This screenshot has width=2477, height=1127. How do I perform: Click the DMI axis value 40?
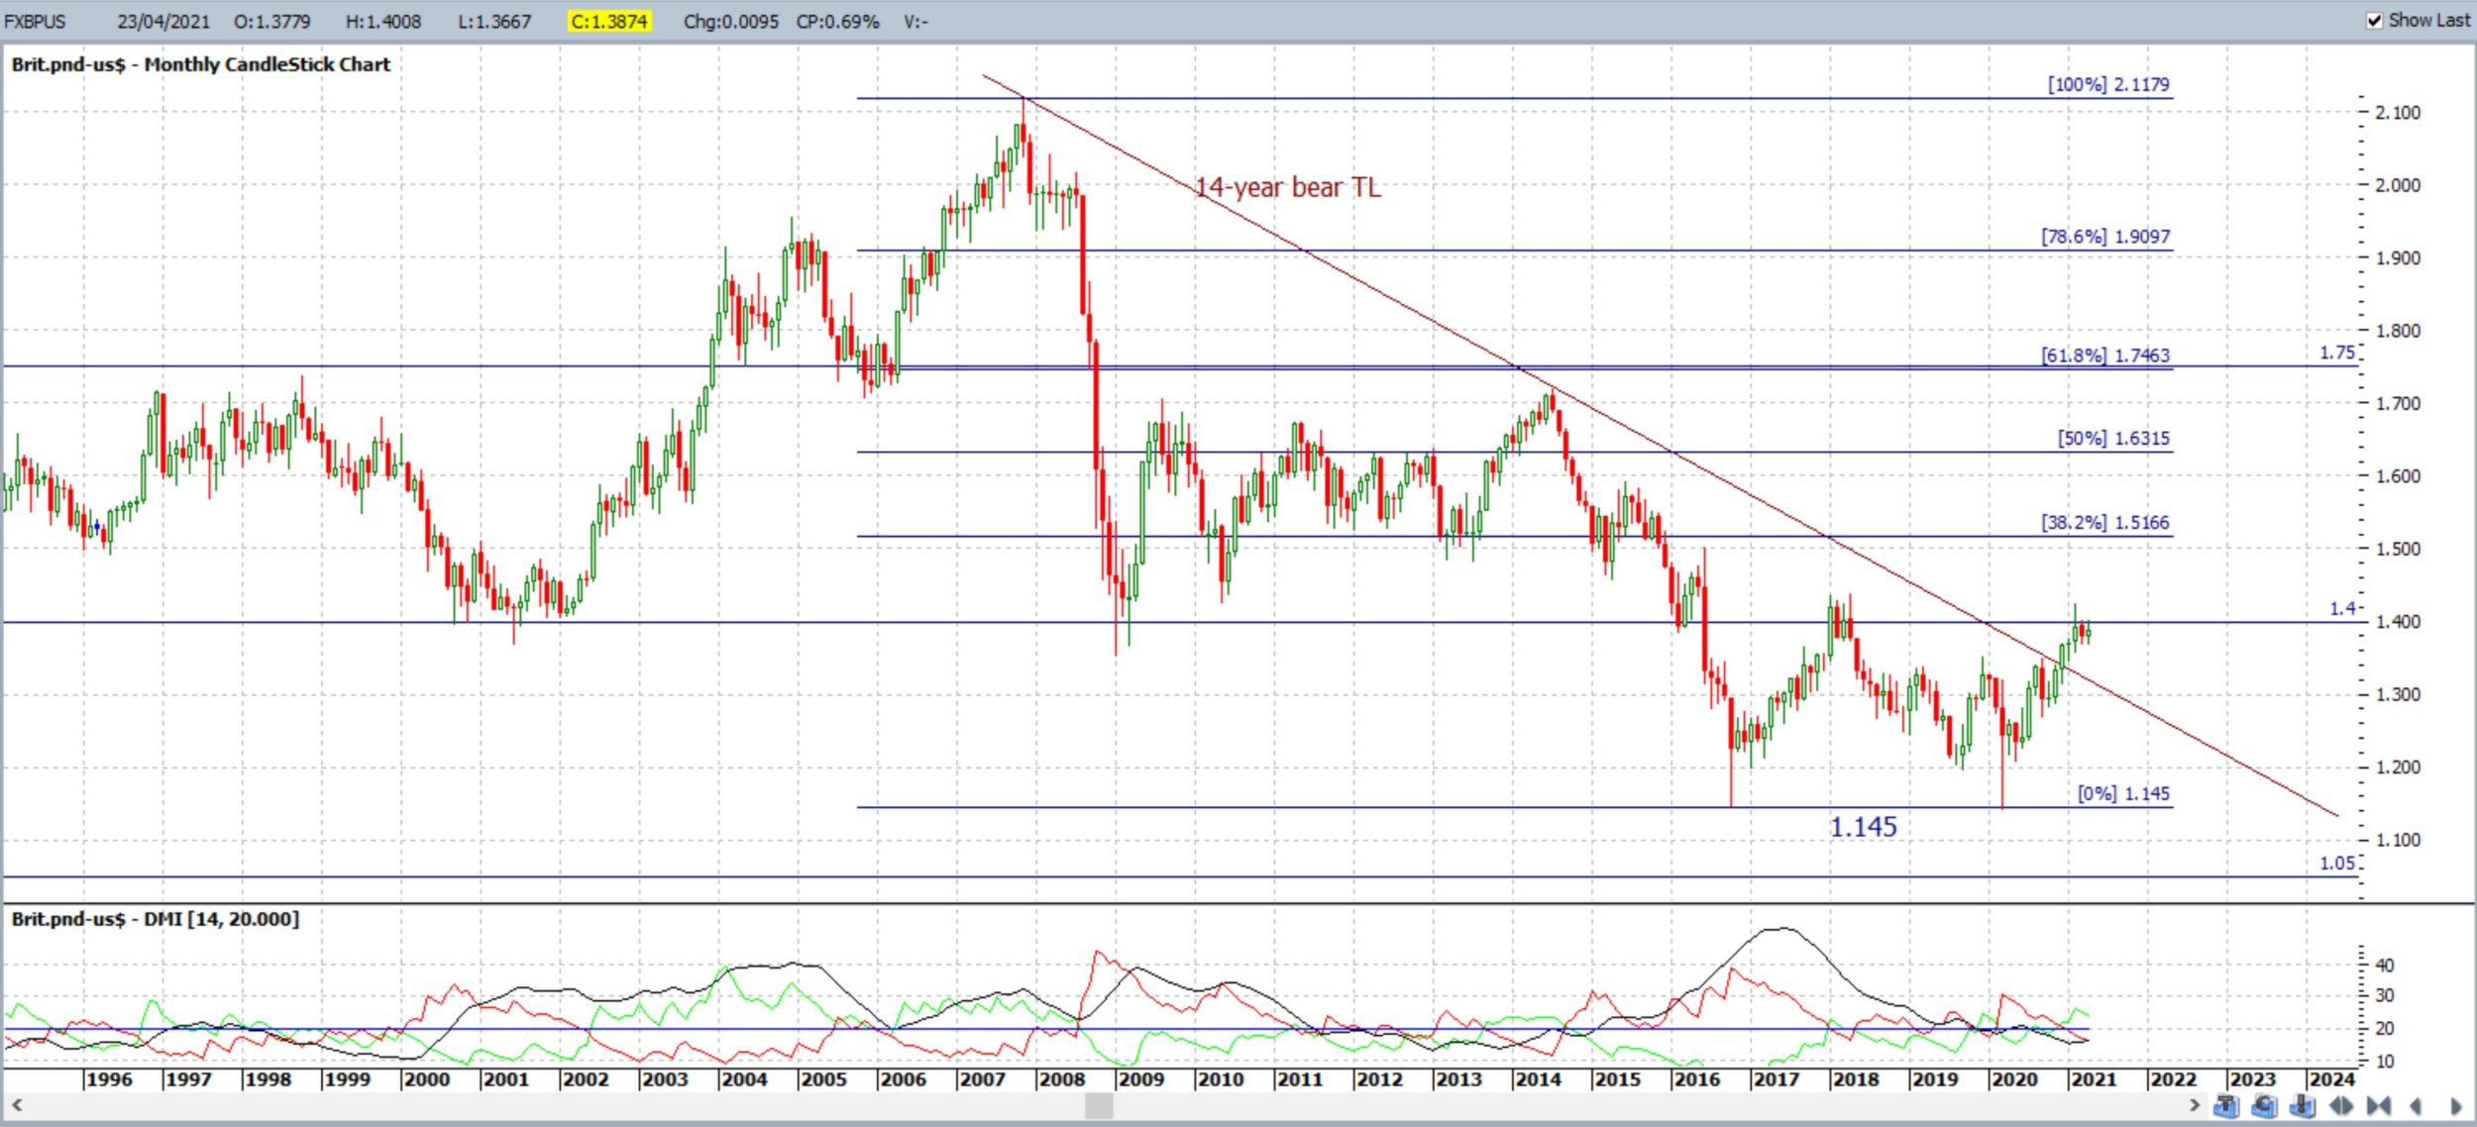(2385, 965)
